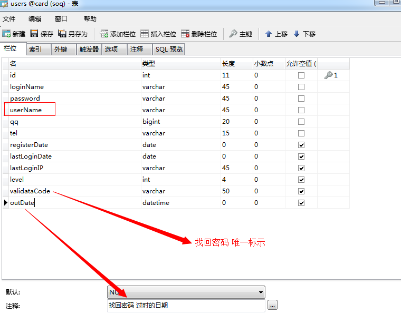Switch to the 索引 (Indexes) tab
401x324 pixels.
pyautogui.click(x=39, y=49)
